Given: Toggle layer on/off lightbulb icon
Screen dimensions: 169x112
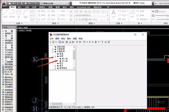Looking at the screenshot, I should [x=76, y=19].
